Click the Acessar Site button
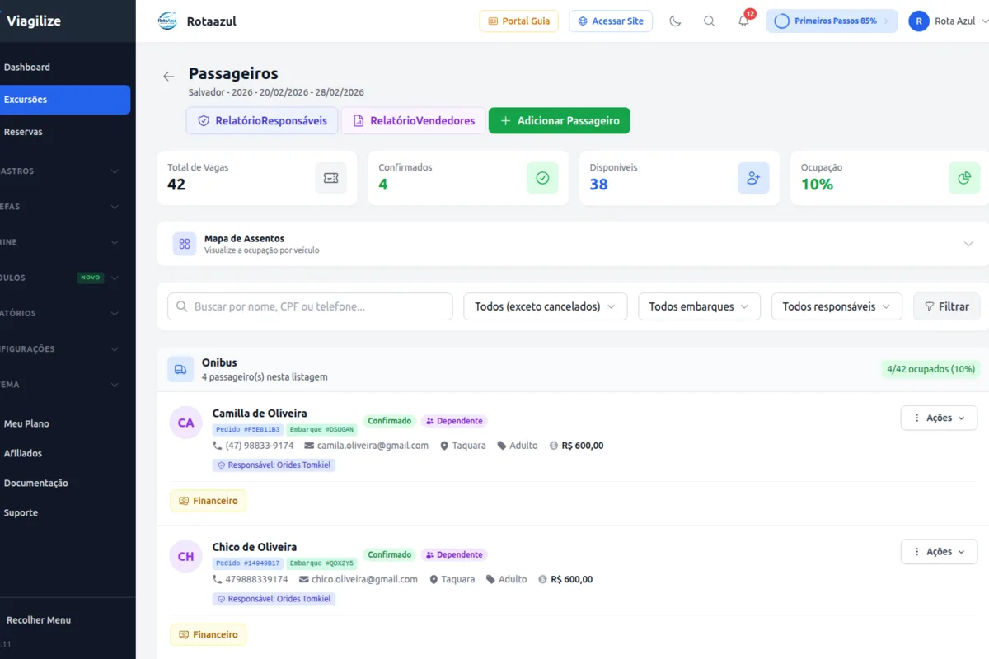 tap(611, 21)
